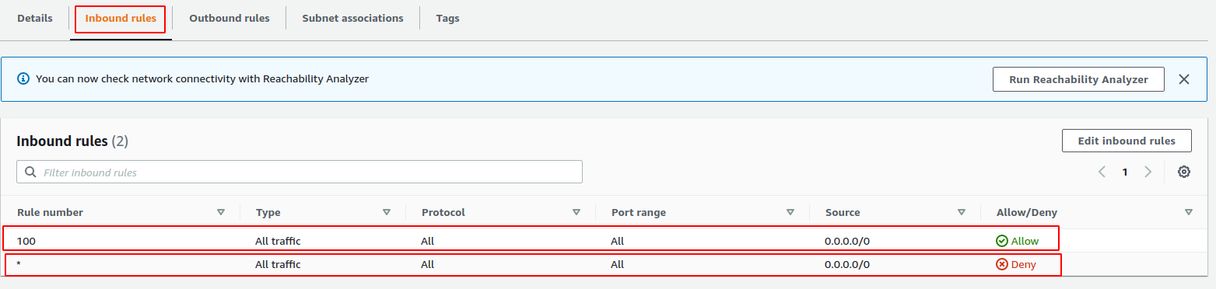This screenshot has width=1216, height=289.
Task: Click the info icon in the banner
Action: tap(23, 78)
